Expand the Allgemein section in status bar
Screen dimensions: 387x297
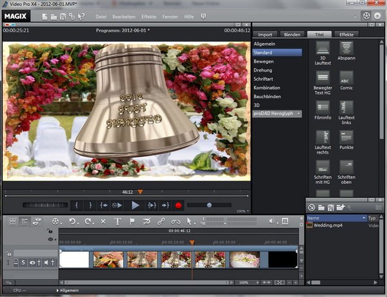(69, 291)
